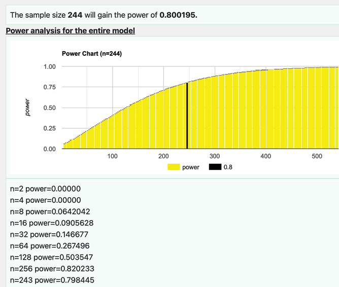Click the black 0.8 threshold bar in the chart

pyautogui.click(x=187, y=116)
